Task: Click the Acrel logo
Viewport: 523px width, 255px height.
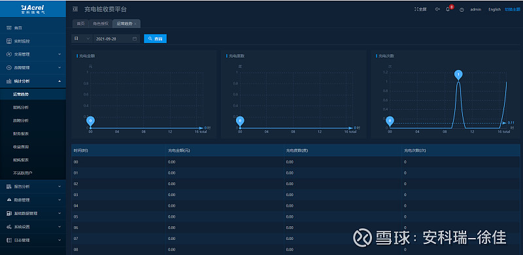Action: tap(33, 8)
